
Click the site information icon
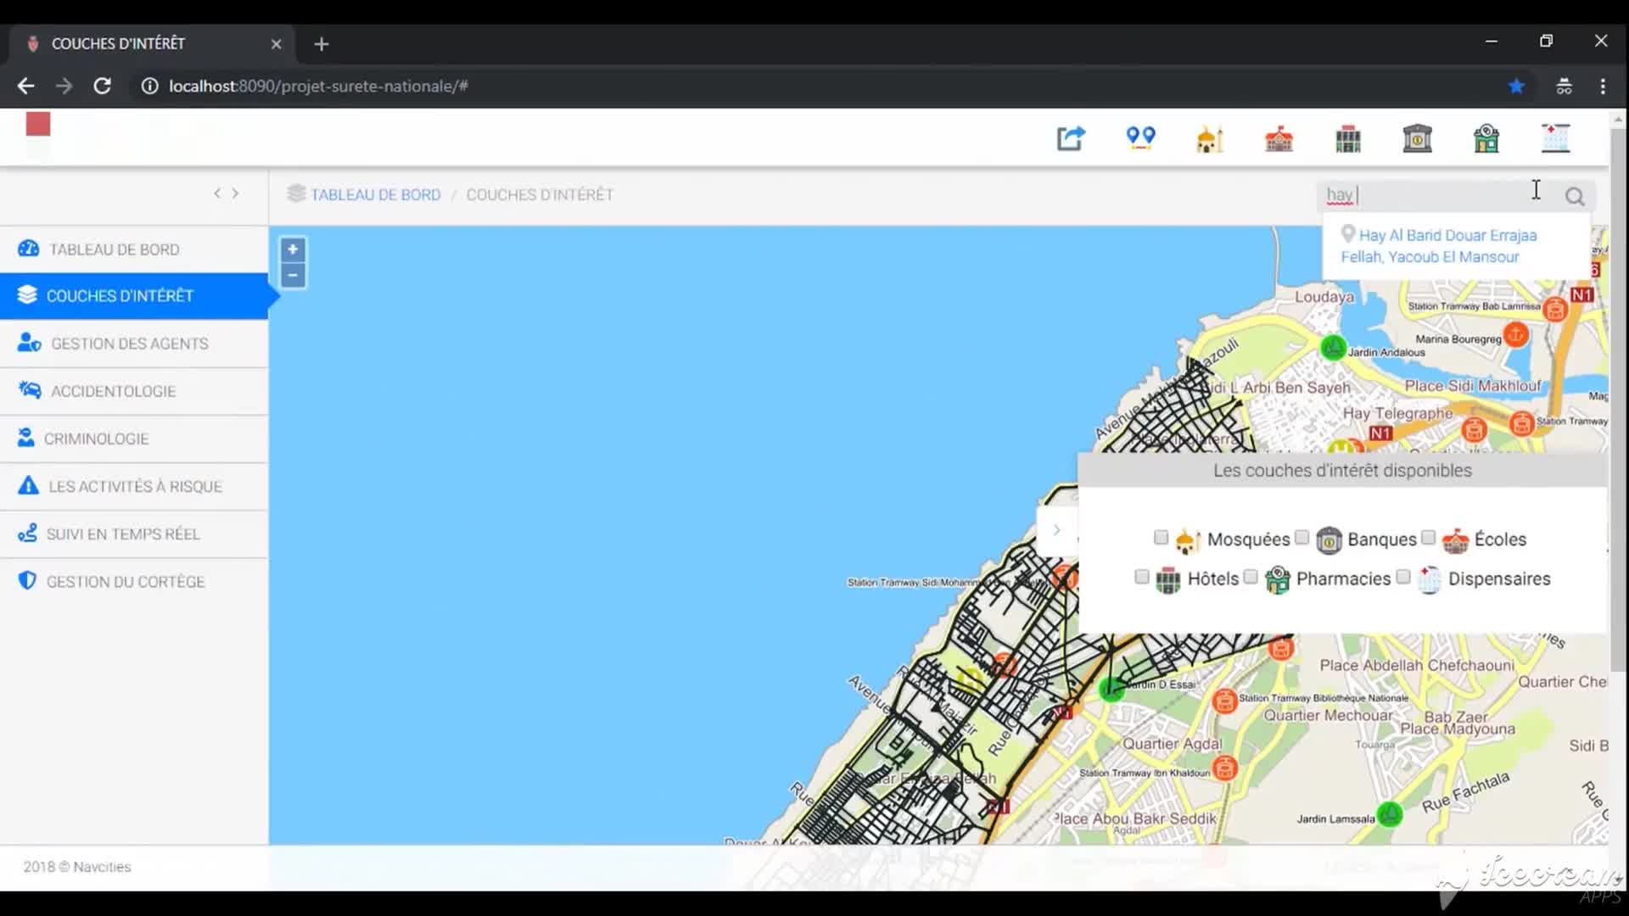click(149, 86)
